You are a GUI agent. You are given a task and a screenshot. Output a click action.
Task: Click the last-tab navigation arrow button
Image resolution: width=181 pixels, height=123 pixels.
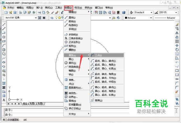[x=19, y=104]
